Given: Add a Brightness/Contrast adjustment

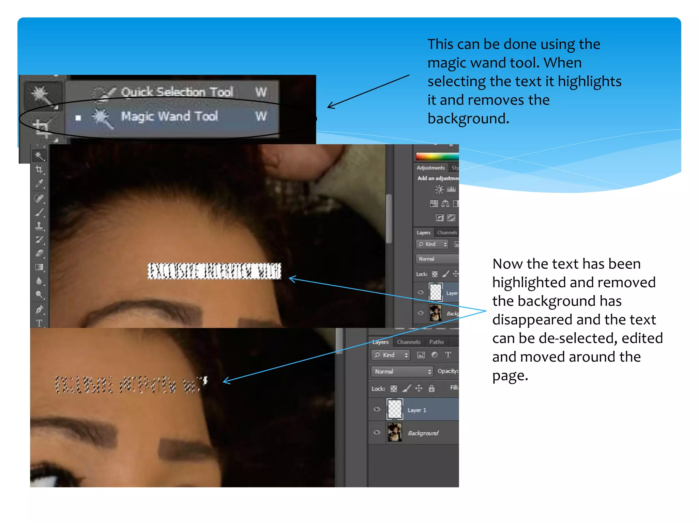Looking at the screenshot, I should (439, 189).
